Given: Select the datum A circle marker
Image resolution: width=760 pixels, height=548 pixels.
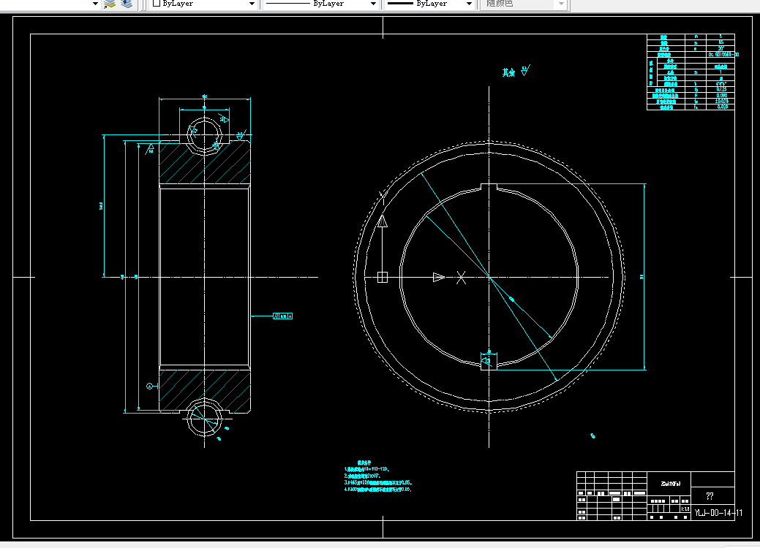Looking at the screenshot, I should [150, 387].
